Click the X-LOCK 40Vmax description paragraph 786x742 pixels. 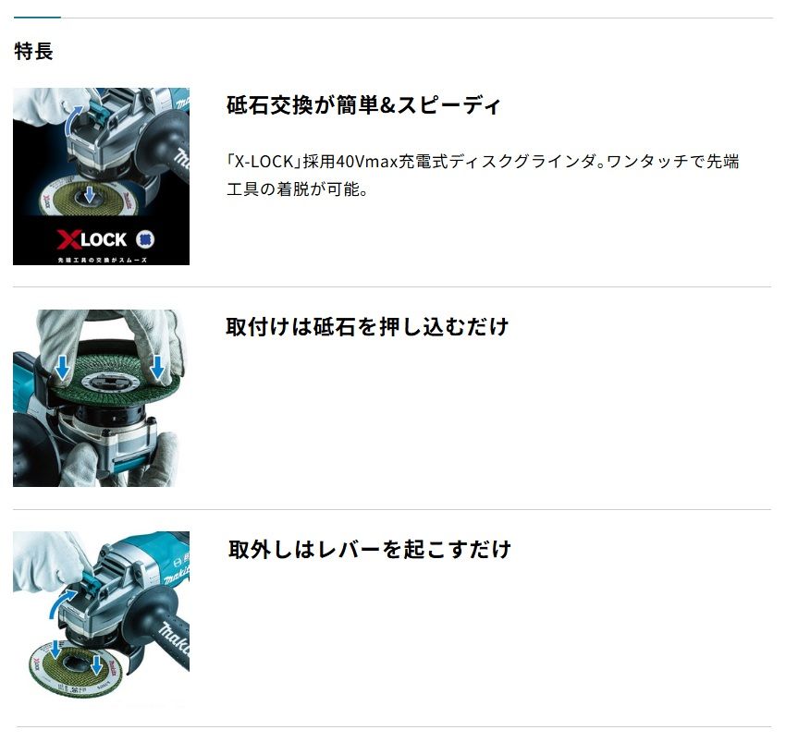click(x=483, y=176)
